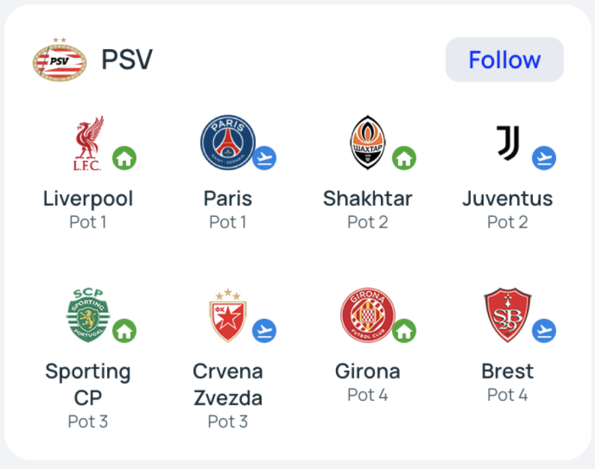Click the Juventus logo
Viewport: 595px width, 469px height.
point(508,142)
